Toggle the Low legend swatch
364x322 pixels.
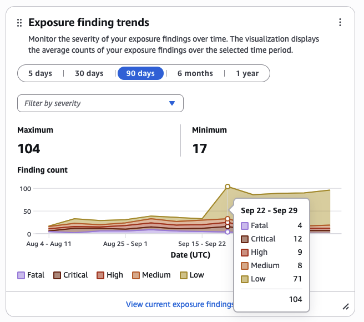click(184, 275)
